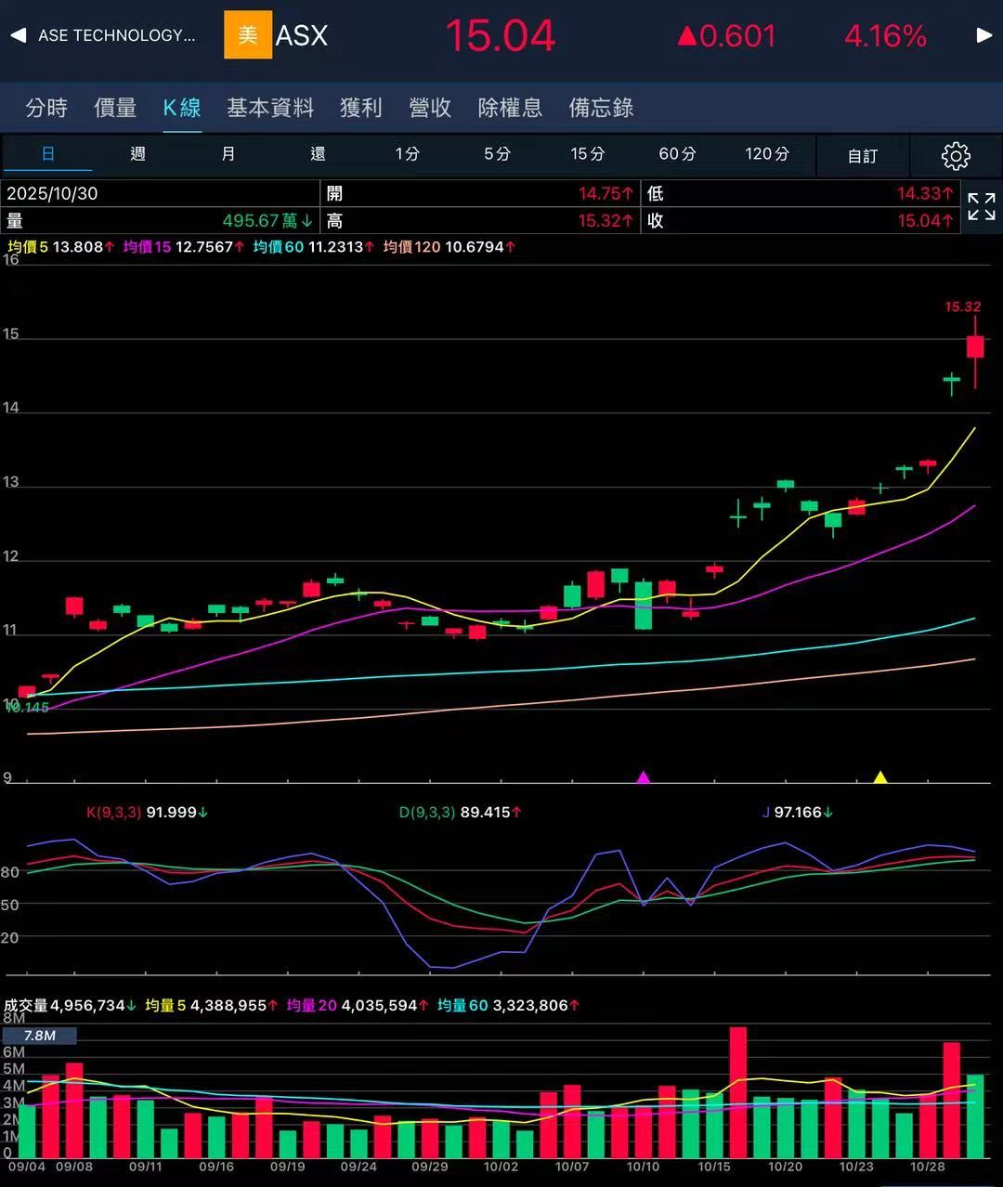Click the yellow triangle marker on chart
Screen dimensions: 1003x1187
[x=880, y=776]
